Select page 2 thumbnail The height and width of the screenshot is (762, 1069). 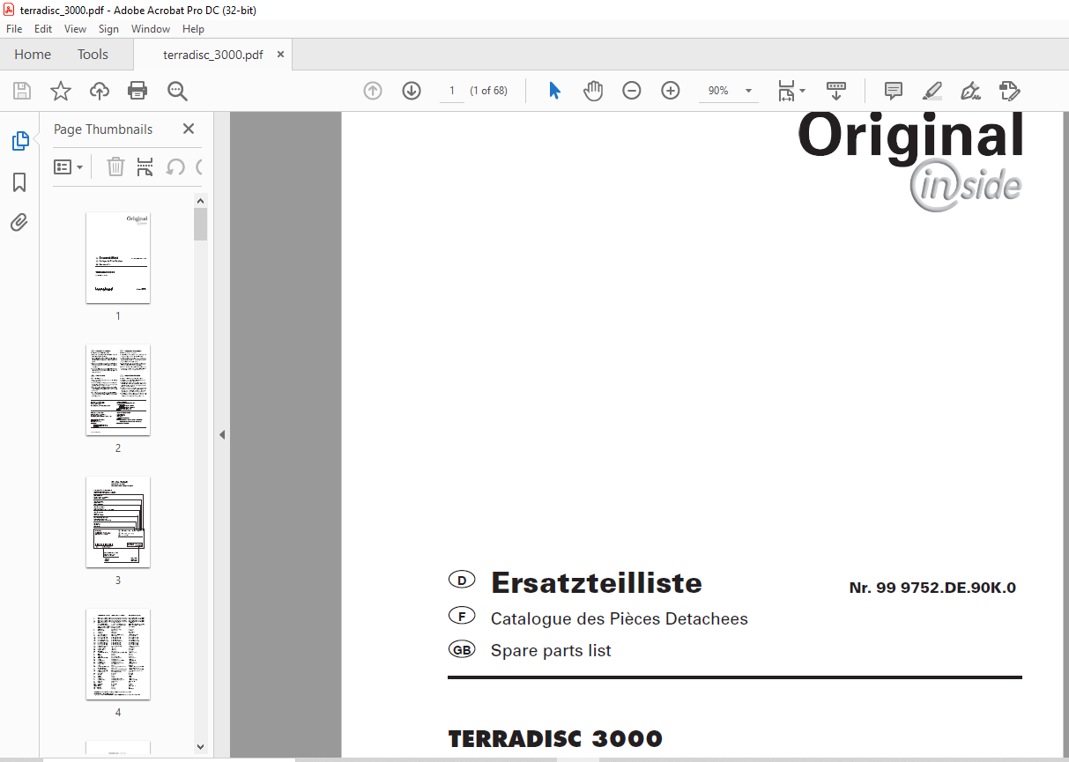click(x=118, y=389)
